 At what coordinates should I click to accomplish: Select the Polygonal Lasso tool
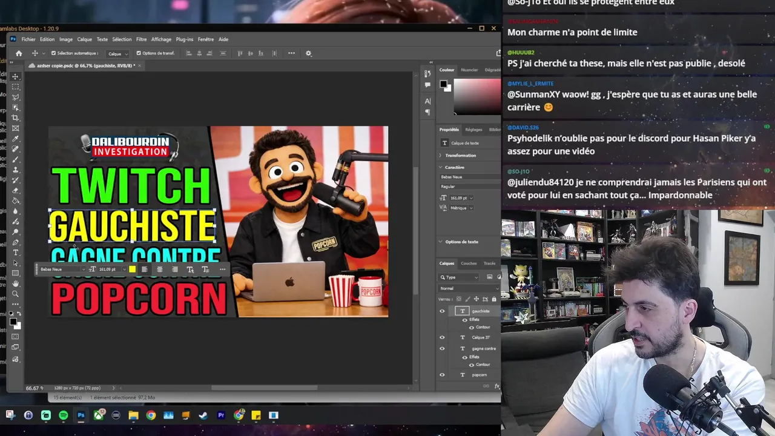(16, 97)
